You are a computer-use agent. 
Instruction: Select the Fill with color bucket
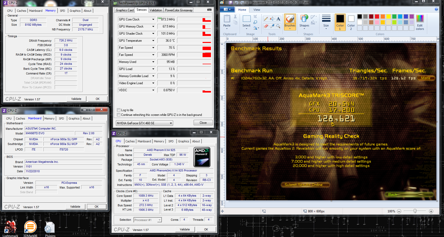[x=272, y=19]
